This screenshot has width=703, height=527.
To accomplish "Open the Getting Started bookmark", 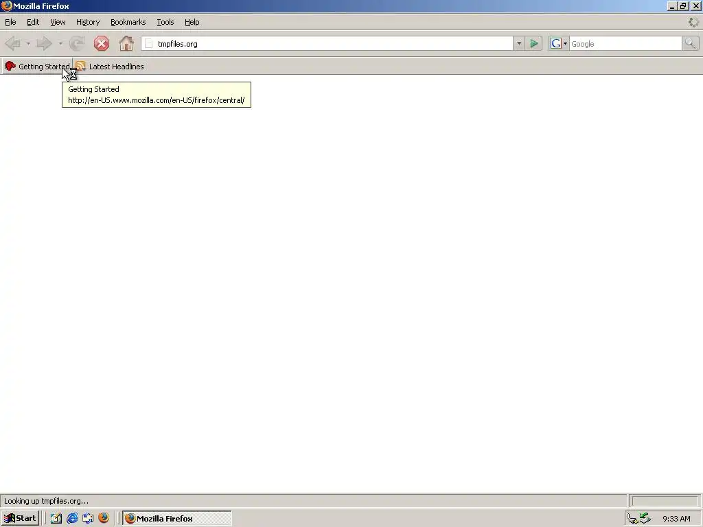I will 37,67.
